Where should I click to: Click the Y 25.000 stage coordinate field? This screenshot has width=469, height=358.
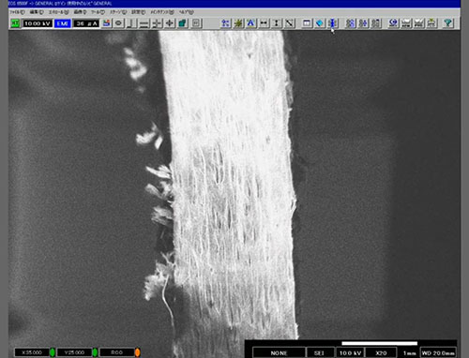[74, 352]
